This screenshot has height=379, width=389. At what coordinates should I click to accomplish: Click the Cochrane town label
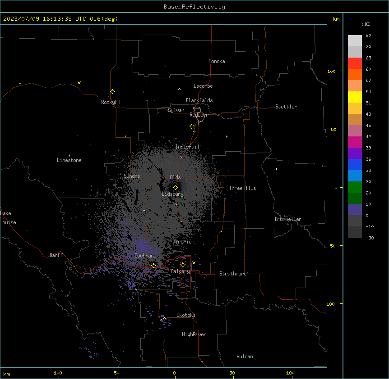145,256
